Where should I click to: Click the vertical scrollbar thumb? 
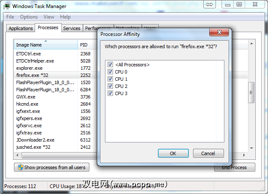(x=251, y=93)
